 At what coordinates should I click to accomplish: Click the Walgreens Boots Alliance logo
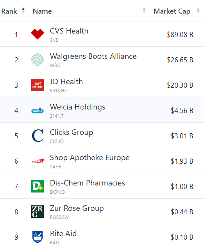point(38,60)
